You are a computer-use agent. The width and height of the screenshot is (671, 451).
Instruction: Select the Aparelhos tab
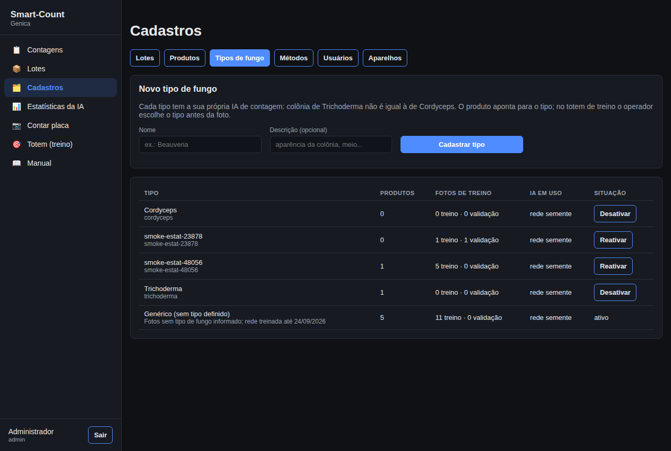click(x=385, y=58)
